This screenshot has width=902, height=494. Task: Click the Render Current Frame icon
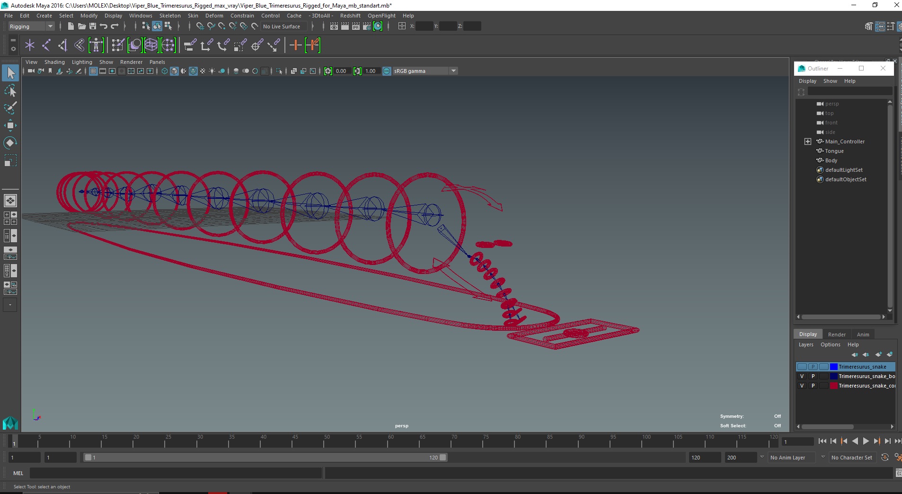(x=345, y=26)
